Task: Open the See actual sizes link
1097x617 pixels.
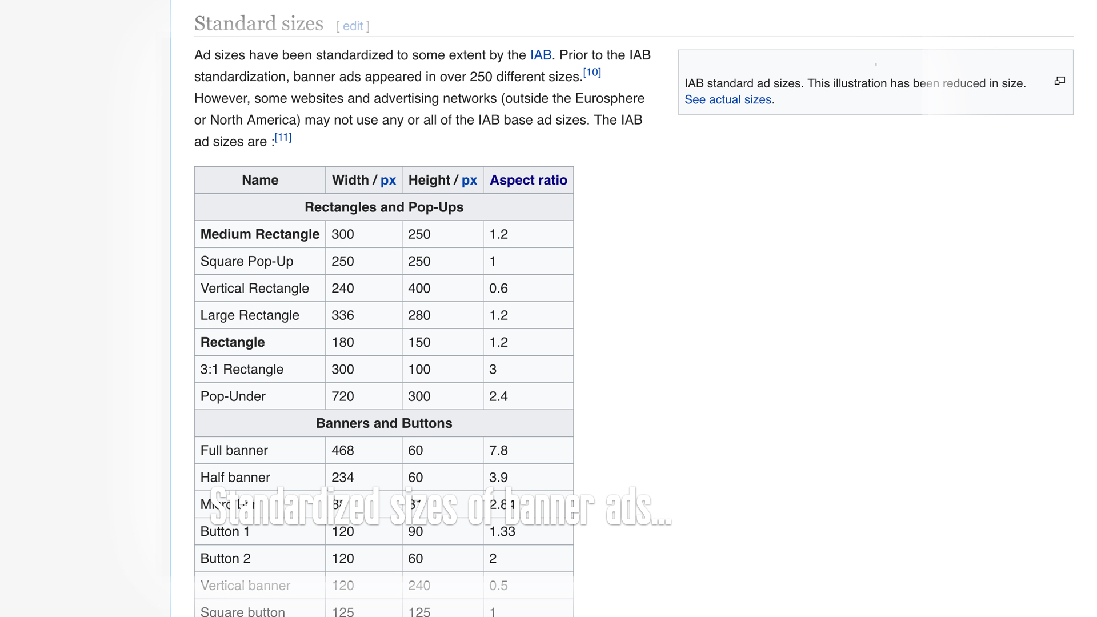Action: (728, 99)
